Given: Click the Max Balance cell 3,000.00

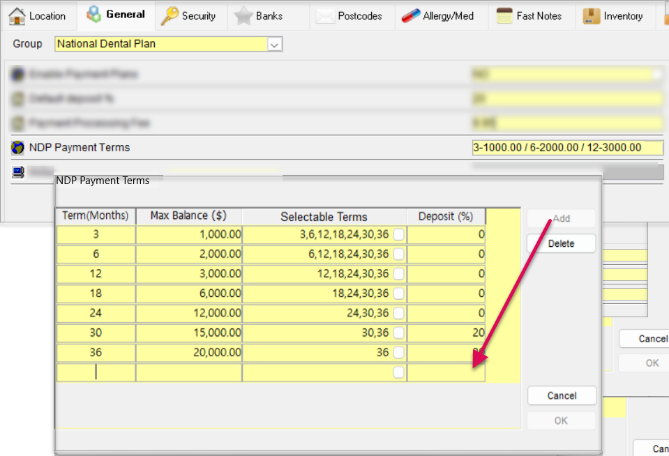Looking at the screenshot, I should point(188,274).
